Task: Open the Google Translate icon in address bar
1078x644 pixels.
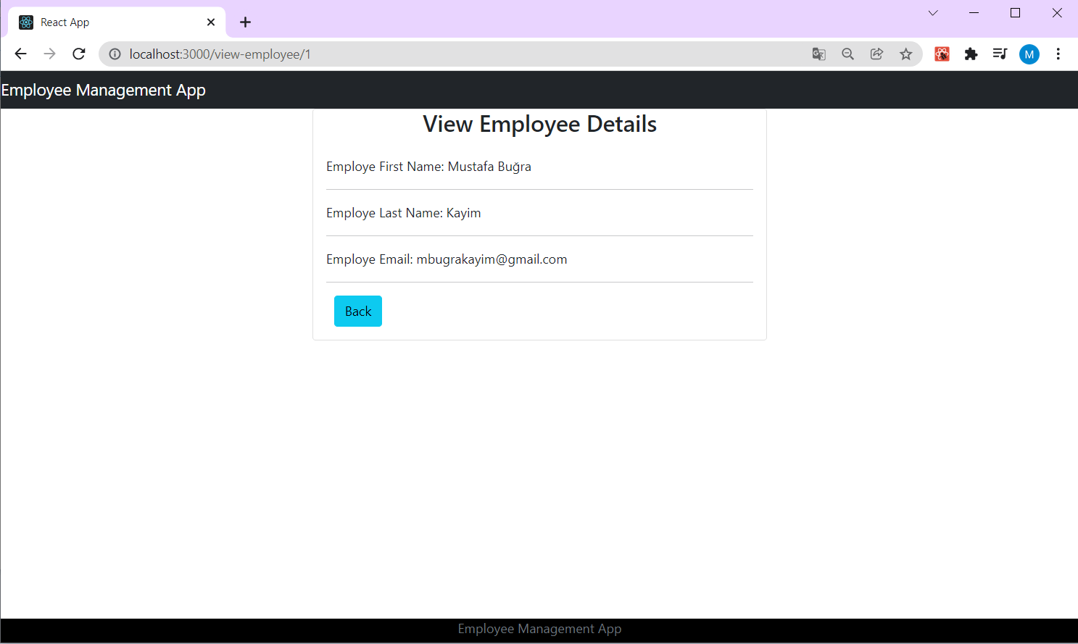Action: 818,54
